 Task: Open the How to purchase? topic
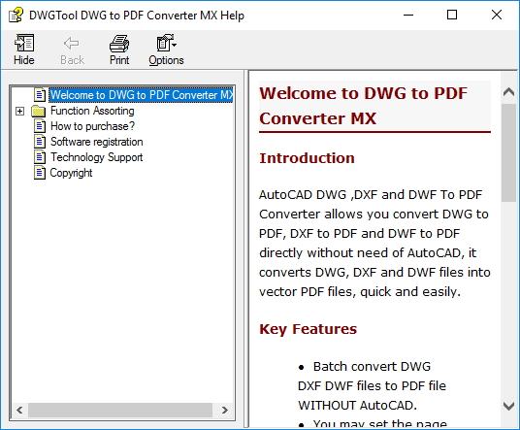[92, 126]
